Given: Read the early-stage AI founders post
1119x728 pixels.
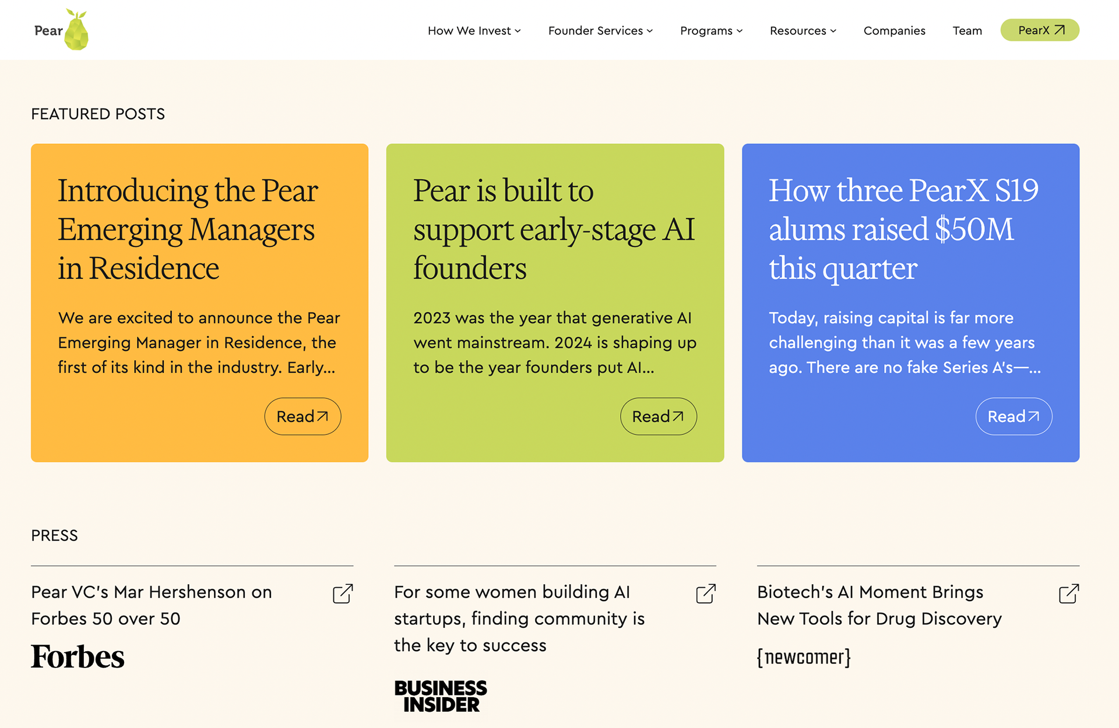Looking at the screenshot, I should click(x=658, y=416).
